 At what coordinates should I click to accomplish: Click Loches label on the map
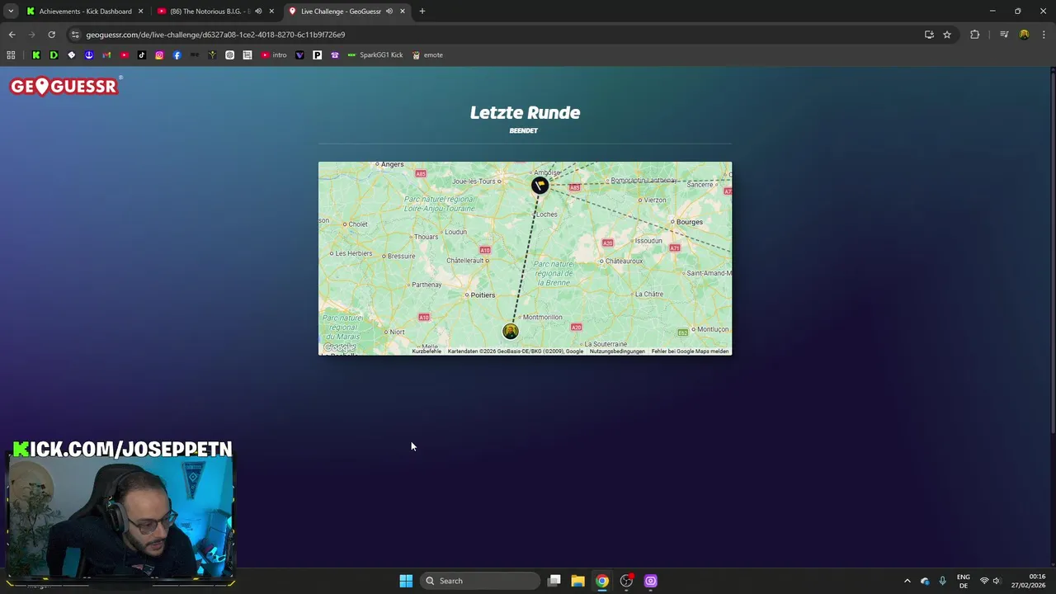(x=546, y=214)
